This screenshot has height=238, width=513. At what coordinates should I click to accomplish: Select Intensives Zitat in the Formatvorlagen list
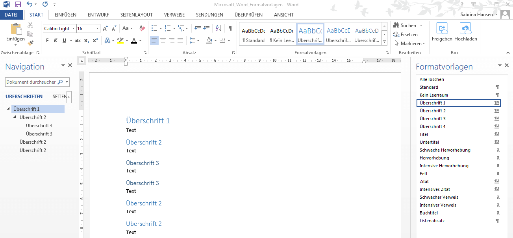[459, 189]
